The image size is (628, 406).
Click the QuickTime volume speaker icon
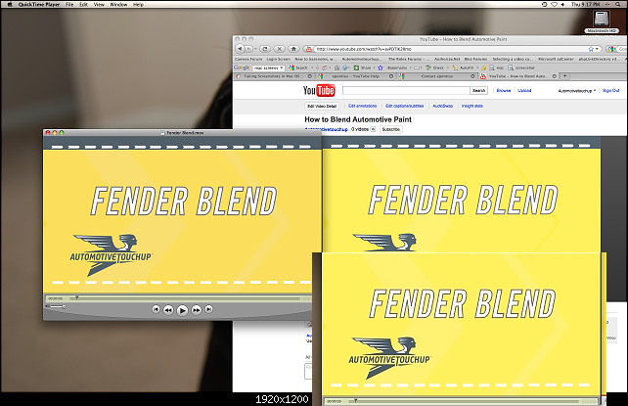(x=47, y=306)
